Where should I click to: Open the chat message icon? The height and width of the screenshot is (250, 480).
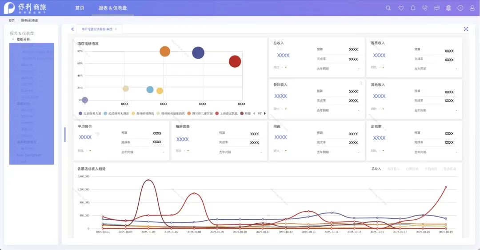pyautogui.click(x=436, y=8)
